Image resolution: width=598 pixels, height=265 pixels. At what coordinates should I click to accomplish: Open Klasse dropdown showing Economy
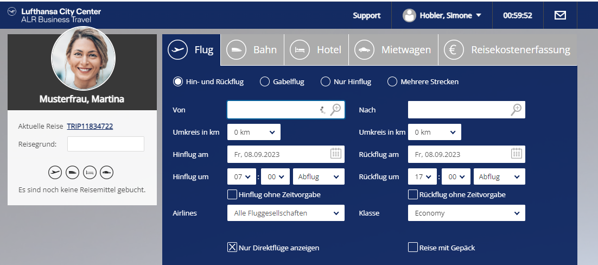[x=467, y=213]
